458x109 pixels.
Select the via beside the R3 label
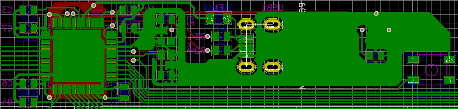207,36
